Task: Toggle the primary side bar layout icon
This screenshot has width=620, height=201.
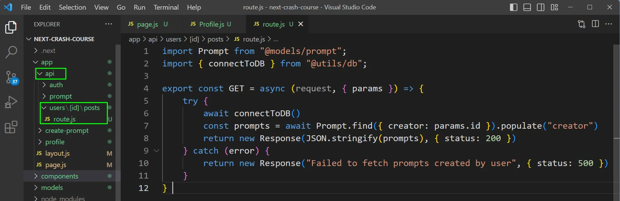Action: point(514,7)
